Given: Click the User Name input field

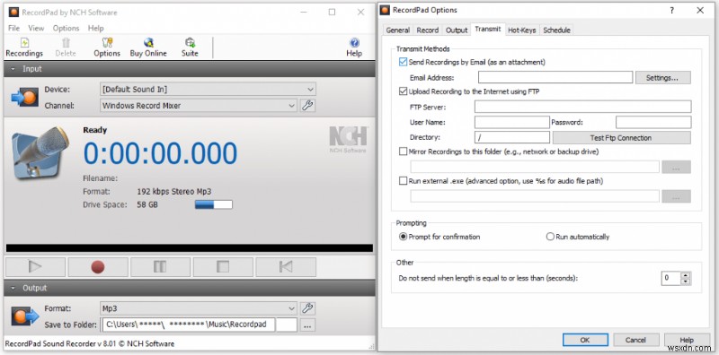Looking at the screenshot, I should (511, 122).
